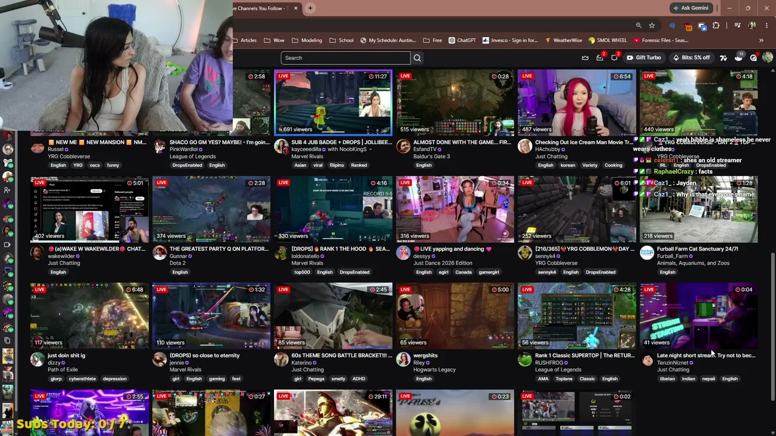Bookmark this page with the star icon
The height and width of the screenshot is (436, 776).
tap(652, 25)
